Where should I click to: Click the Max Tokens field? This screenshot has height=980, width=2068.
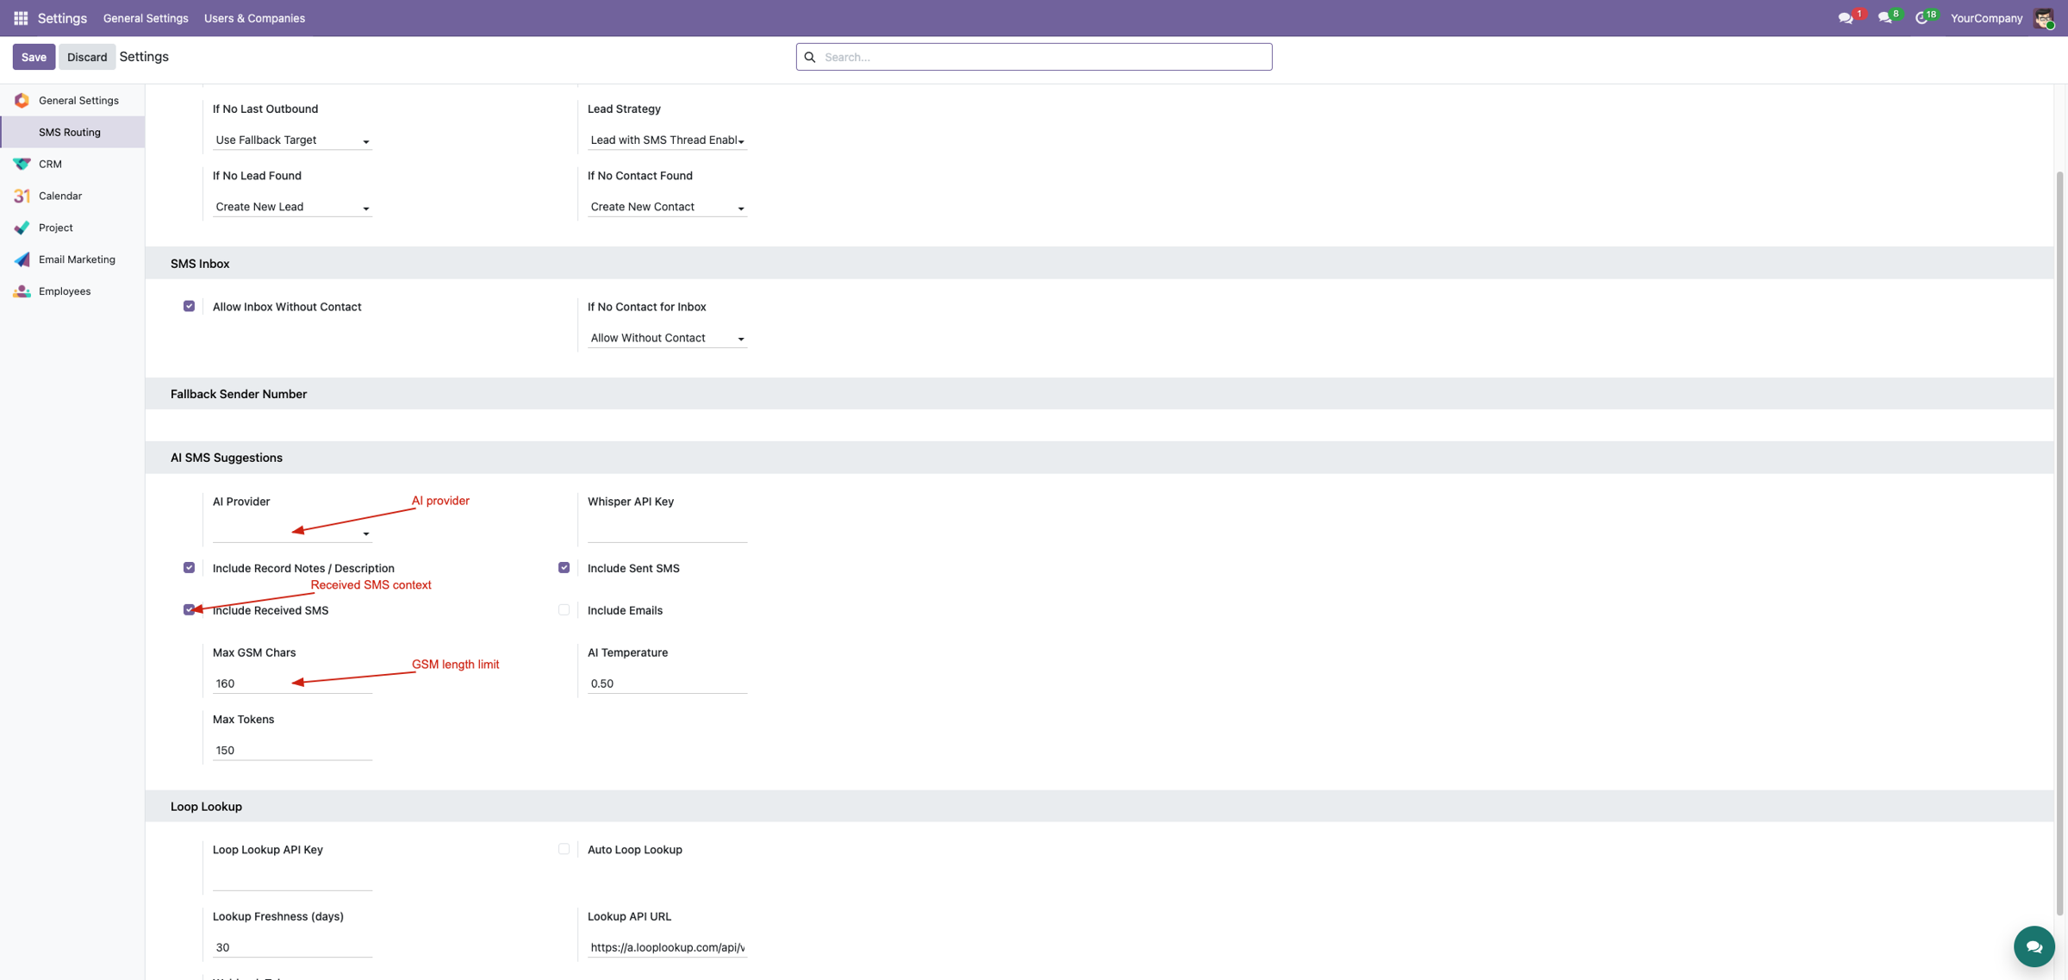pos(292,751)
